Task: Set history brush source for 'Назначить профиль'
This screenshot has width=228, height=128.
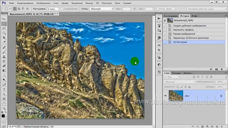Action: click(165, 30)
